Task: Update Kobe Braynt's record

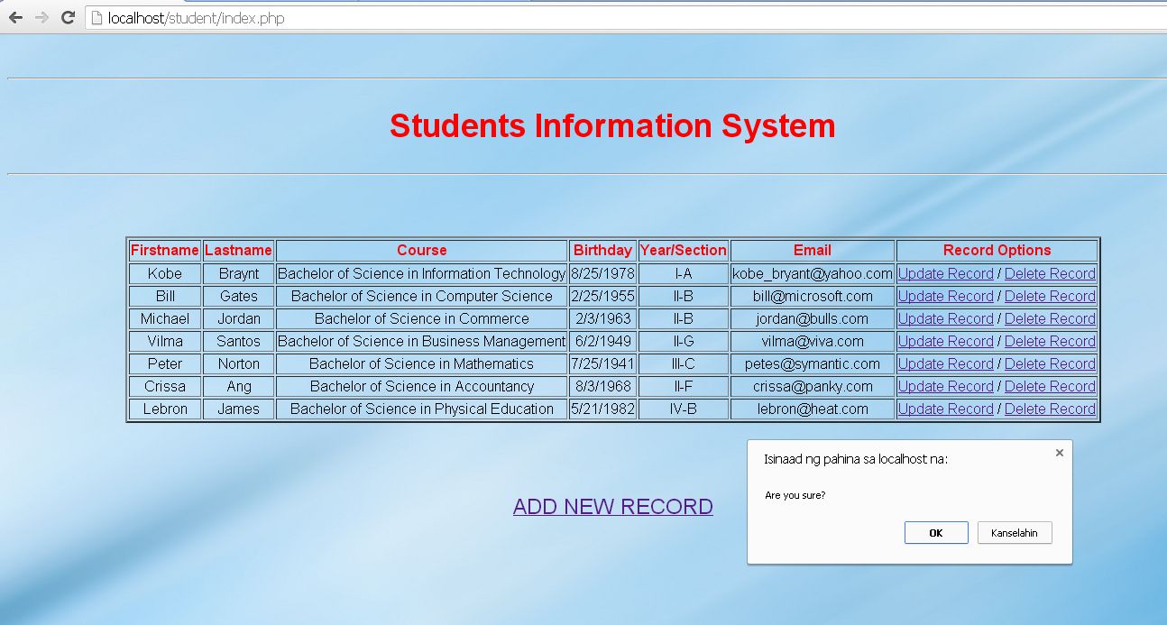Action: (x=945, y=273)
